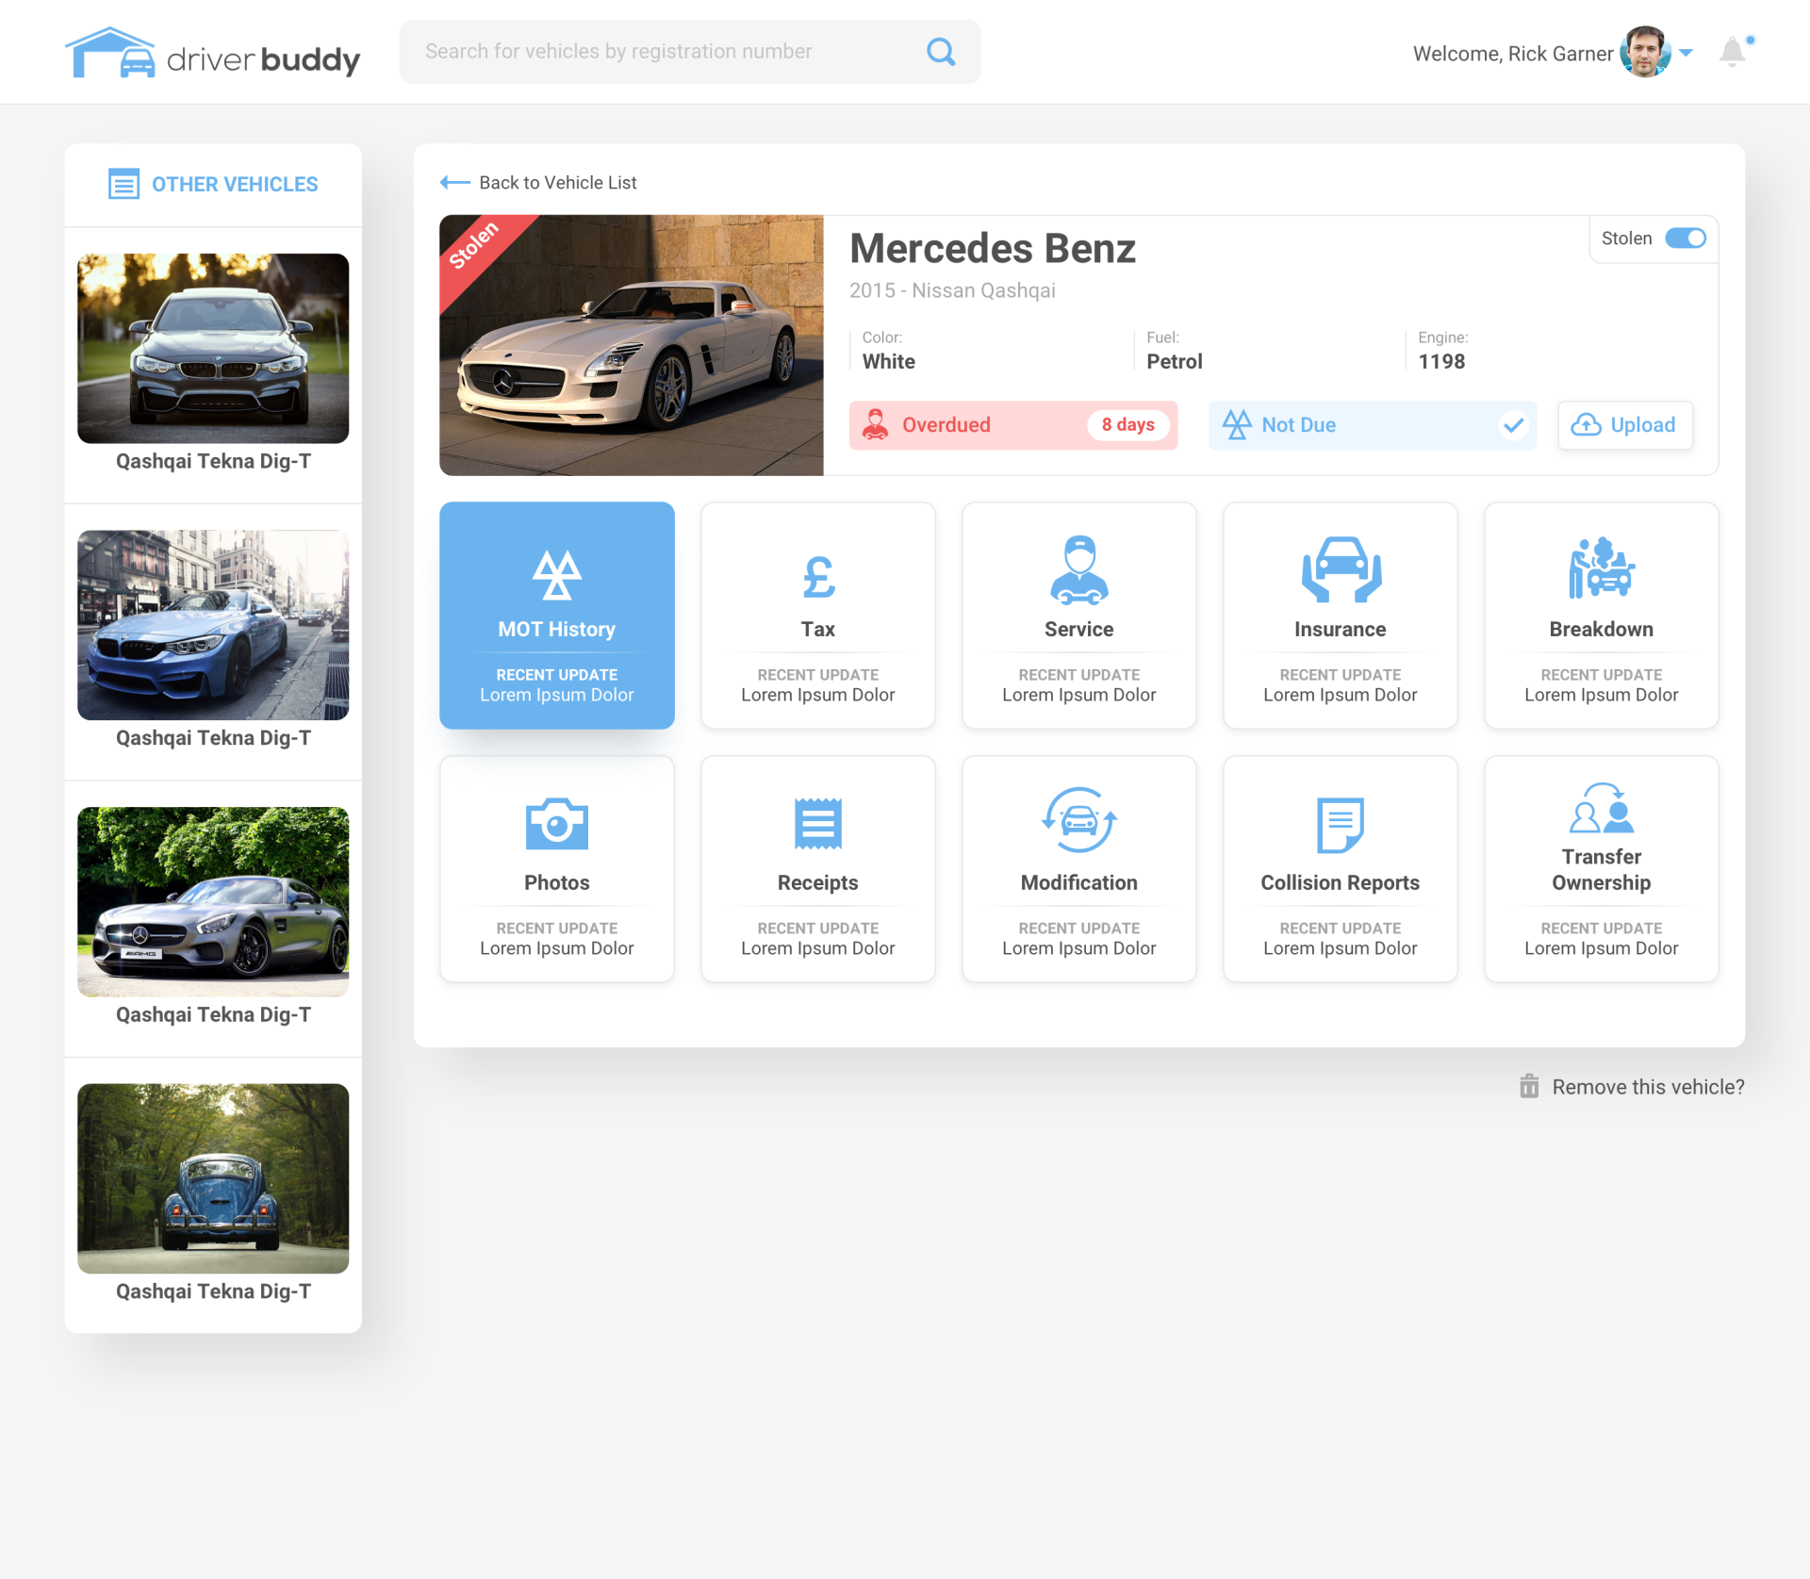Select the dark BMW front-view thumbnail
1810x1579 pixels.
click(x=213, y=348)
